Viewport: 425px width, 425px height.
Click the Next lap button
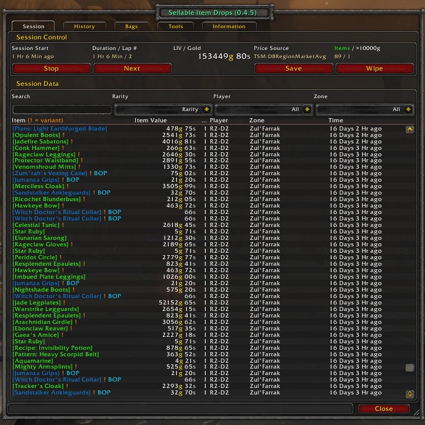pos(132,68)
